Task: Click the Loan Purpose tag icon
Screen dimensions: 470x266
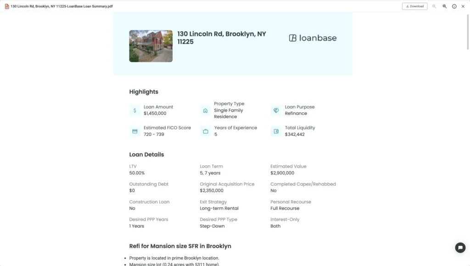Action: 276,110
